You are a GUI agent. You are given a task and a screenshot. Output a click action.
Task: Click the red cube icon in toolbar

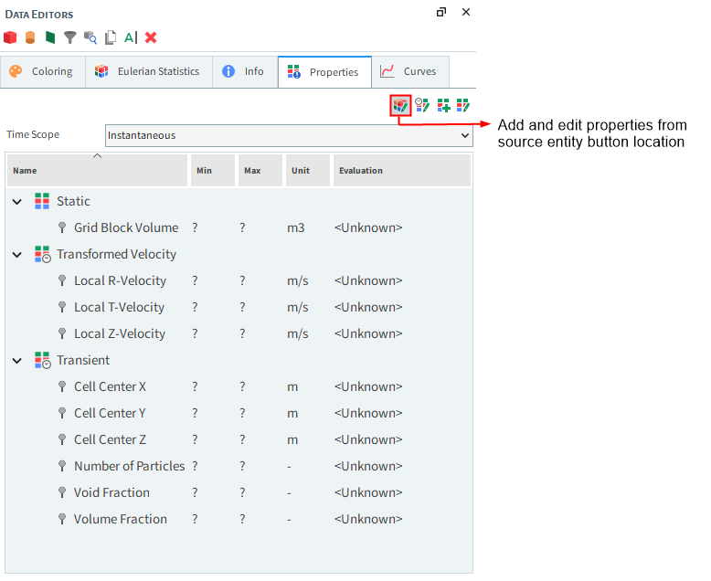tap(10, 37)
